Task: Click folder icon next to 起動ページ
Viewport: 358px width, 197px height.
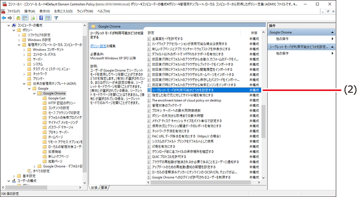Action: coord(45,161)
